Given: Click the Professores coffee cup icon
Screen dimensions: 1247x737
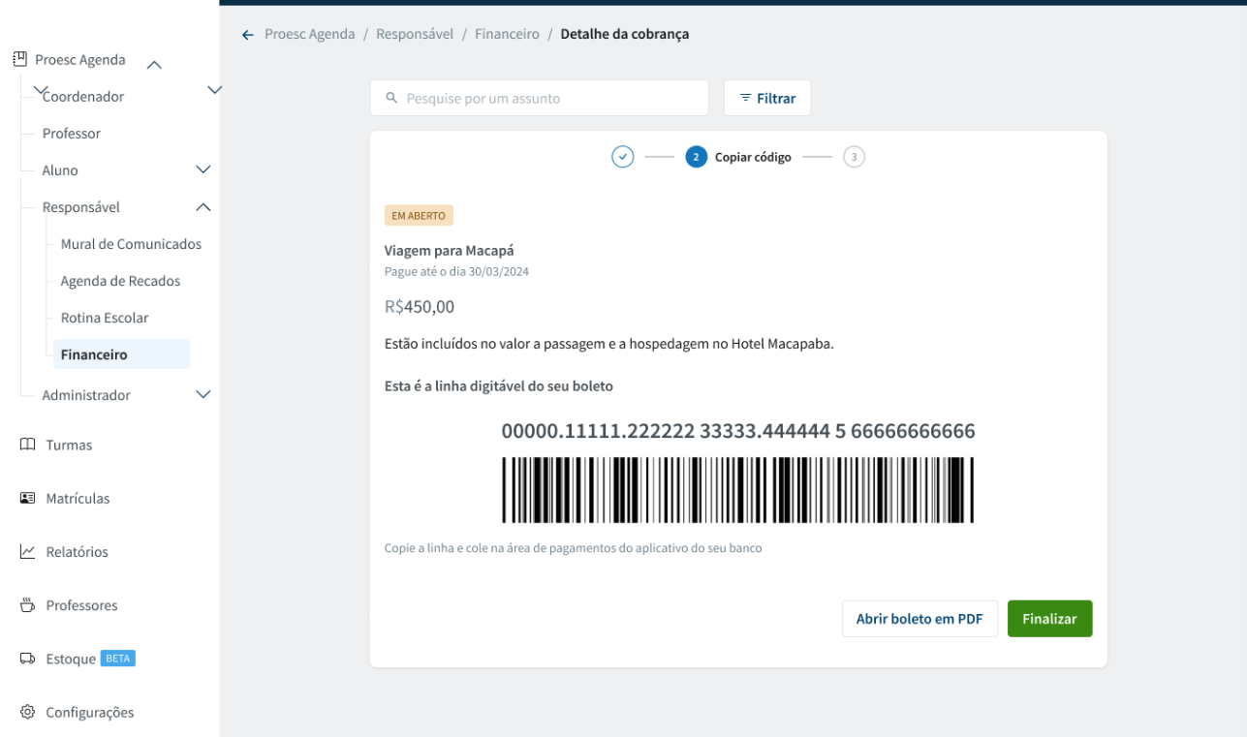Looking at the screenshot, I should (27, 605).
